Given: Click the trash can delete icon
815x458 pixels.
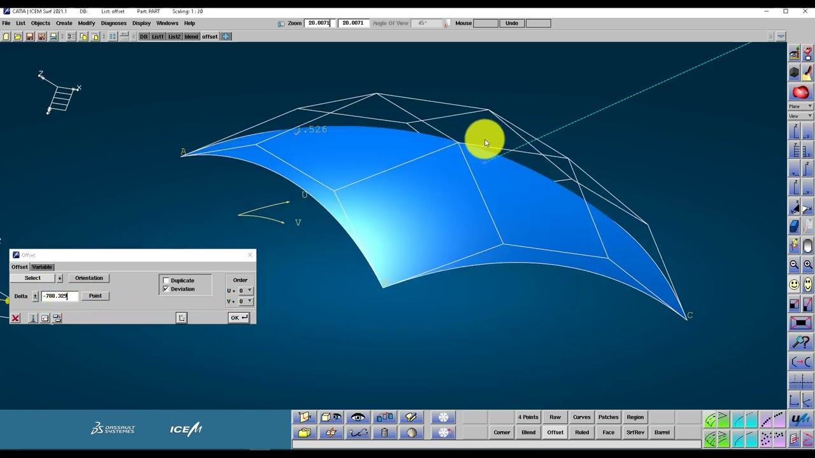Looking at the screenshot, I should coord(384,433).
